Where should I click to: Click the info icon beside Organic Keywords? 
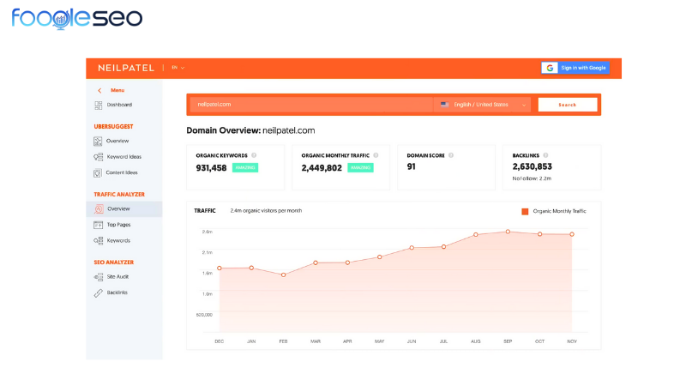point(254,155)
